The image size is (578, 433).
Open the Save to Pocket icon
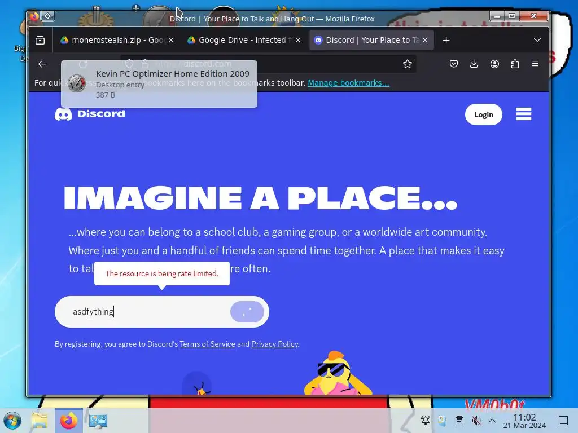454,64
